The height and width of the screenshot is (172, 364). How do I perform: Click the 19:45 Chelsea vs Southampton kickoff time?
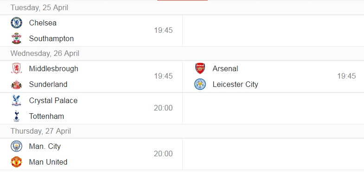tap(163, 31)
